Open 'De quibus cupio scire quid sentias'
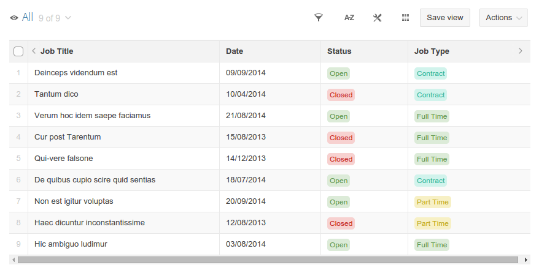Image resolution: width=539 pixels, height=273 pixels. pos(95,180)
